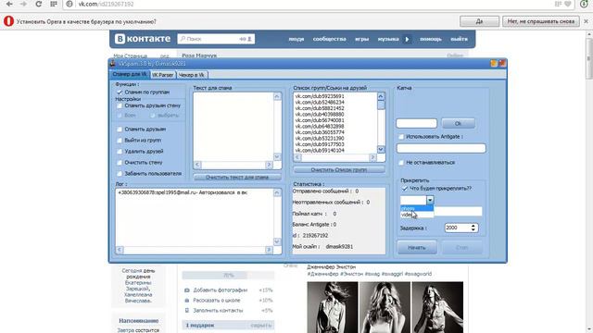Screen dimensions: 593x333
Task: Check Спамить друзьям option
Action: [120, 129]
